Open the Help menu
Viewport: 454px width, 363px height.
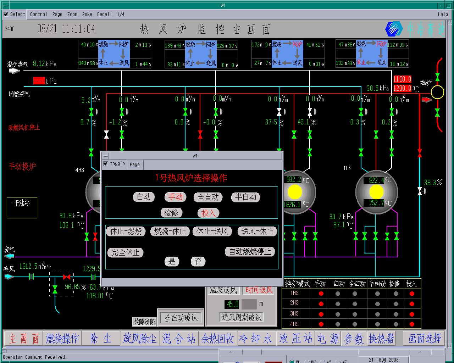coord(443,14)
